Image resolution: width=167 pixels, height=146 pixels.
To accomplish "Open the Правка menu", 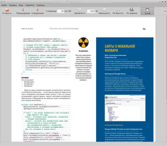I will tap(13, 5).
